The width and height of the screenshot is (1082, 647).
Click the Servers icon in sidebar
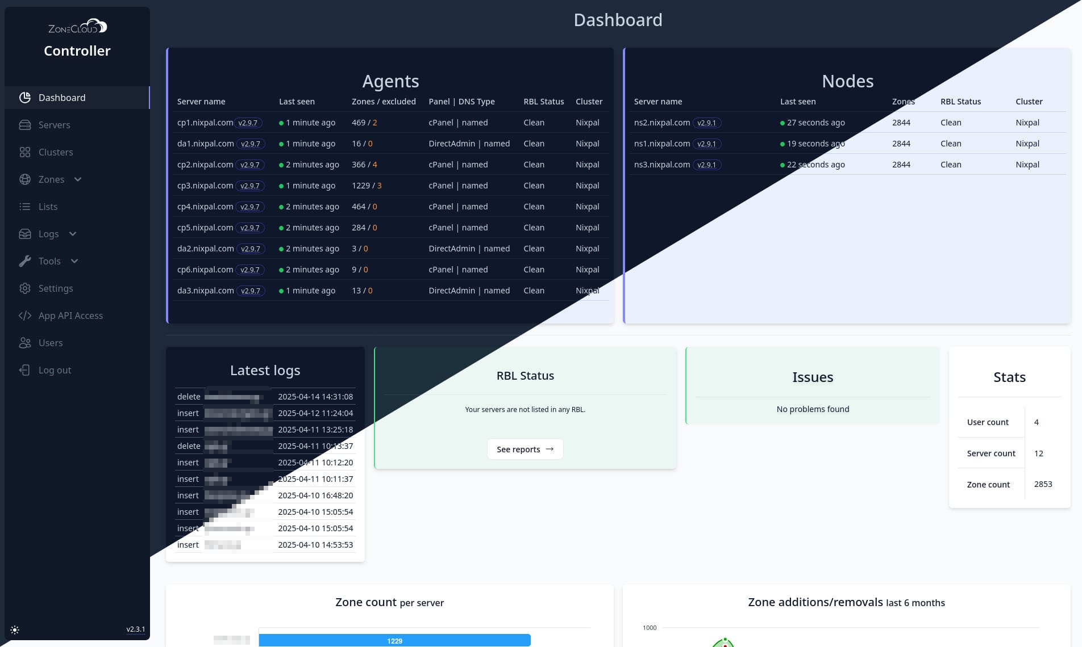click(x=25, y=125)
